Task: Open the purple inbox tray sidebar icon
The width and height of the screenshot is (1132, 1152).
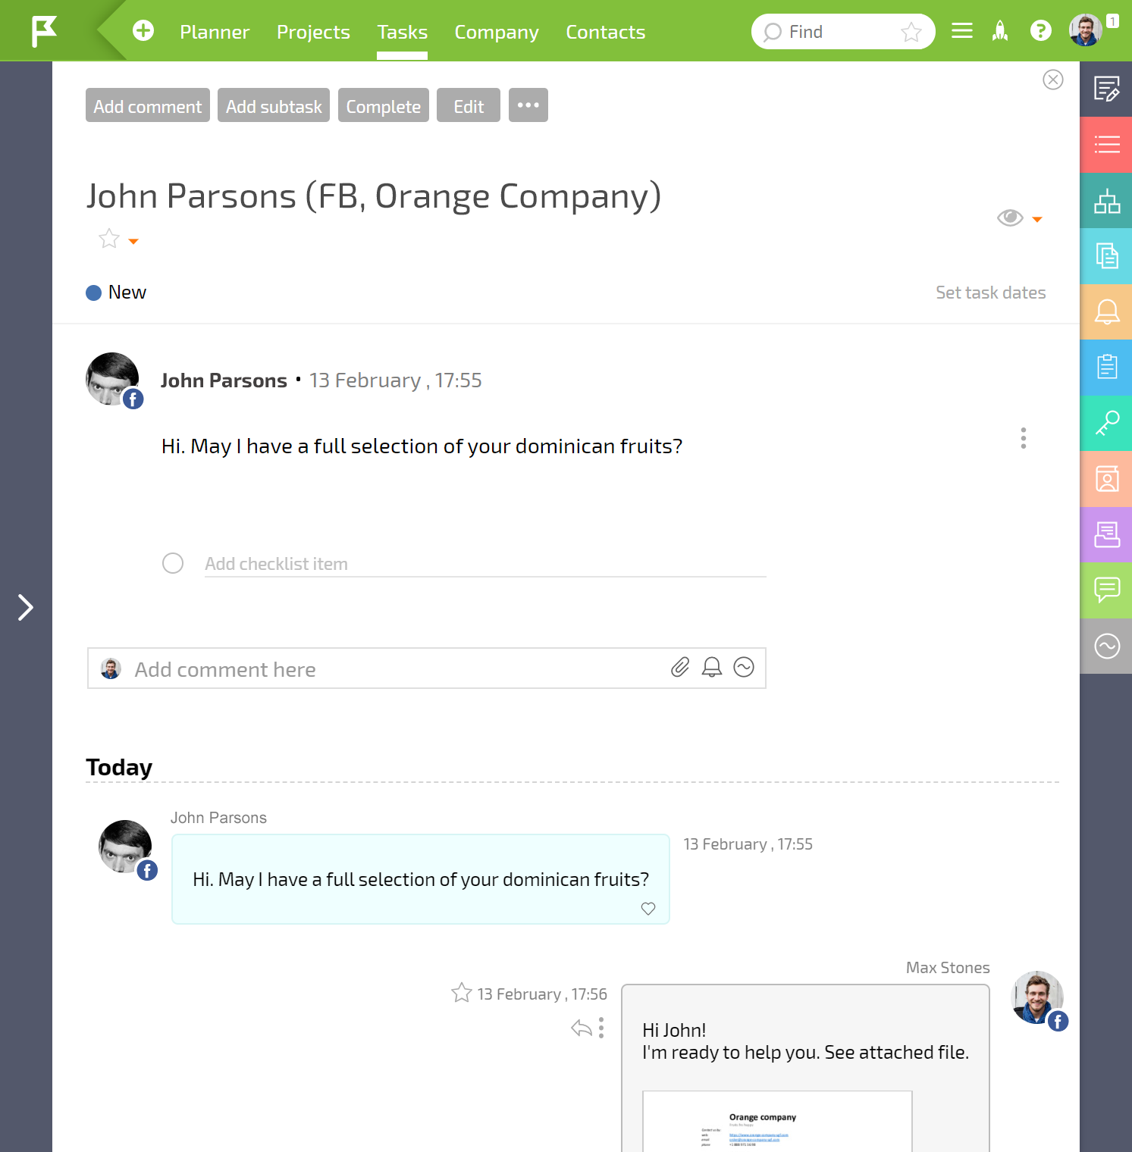Action: (x=1106, y=534)
